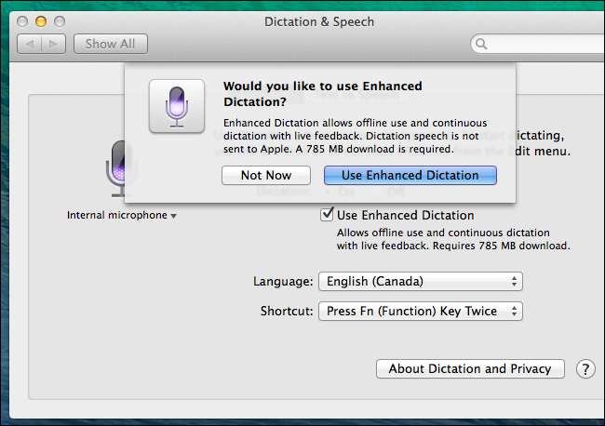Go forward with the right arrow button
Screen dimensions: 605x426
tap(53, 44)
